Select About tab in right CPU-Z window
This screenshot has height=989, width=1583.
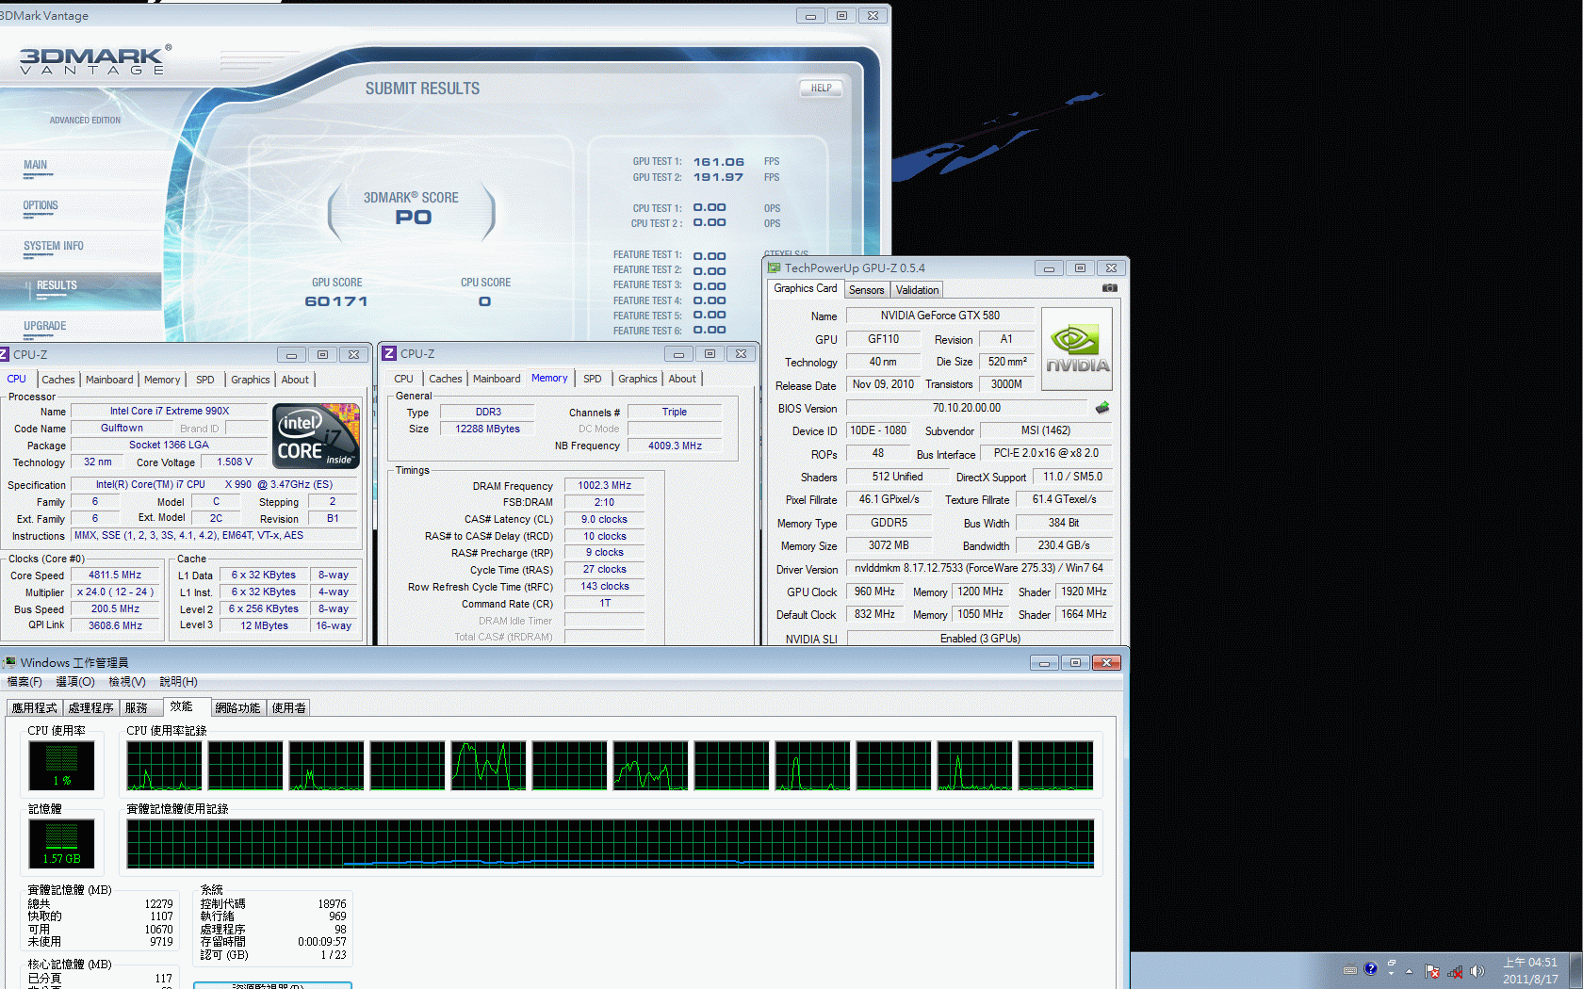coord(682,379)
